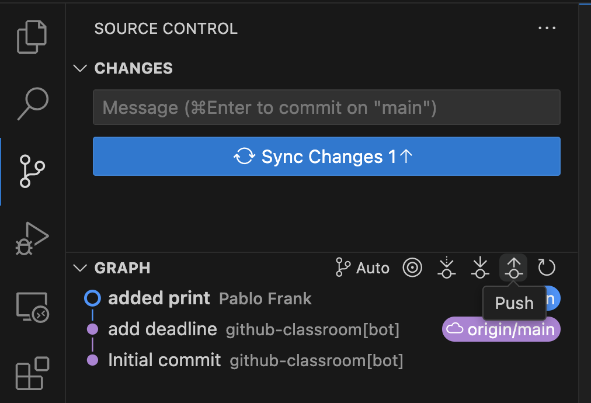This screenshot has width=591, height=403.
Task: Open the Remote Explorer view
Action: coord(32,307)
